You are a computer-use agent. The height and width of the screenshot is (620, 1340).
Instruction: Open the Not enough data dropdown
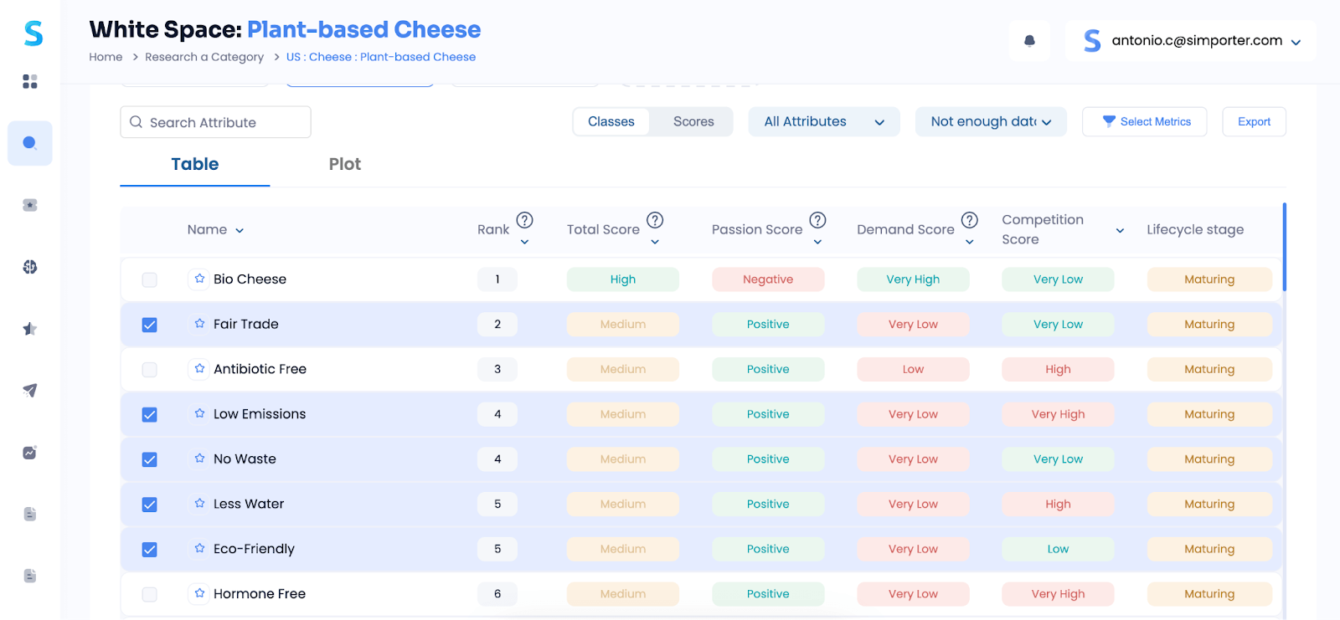(x=991, y=121)
